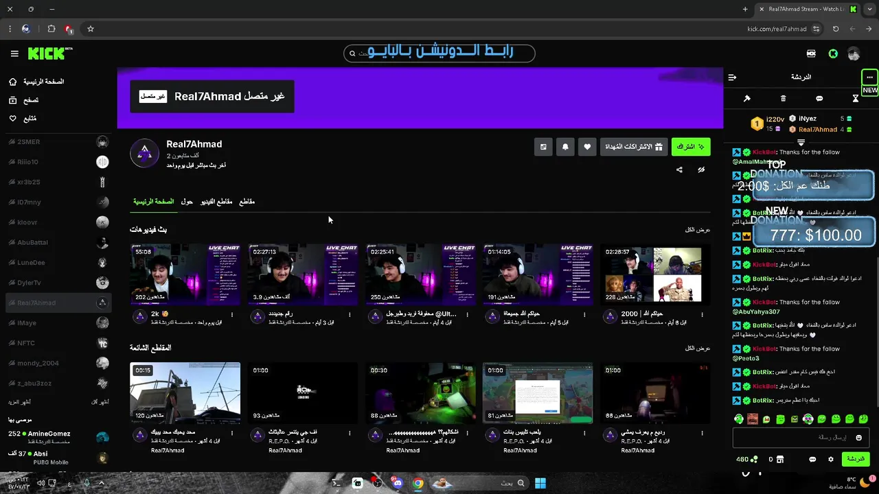Focus the إرسال رسالة chat input
Image resolution: width=879 pixels, height=494 pixels.
(x=801, y=438)
